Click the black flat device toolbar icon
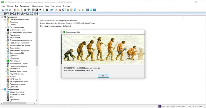 coord(40,10)
